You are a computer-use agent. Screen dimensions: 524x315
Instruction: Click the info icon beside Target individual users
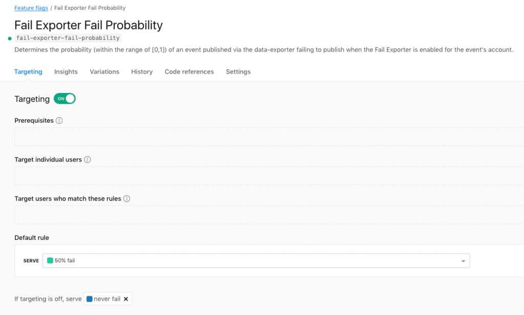(x=86, y=160)
